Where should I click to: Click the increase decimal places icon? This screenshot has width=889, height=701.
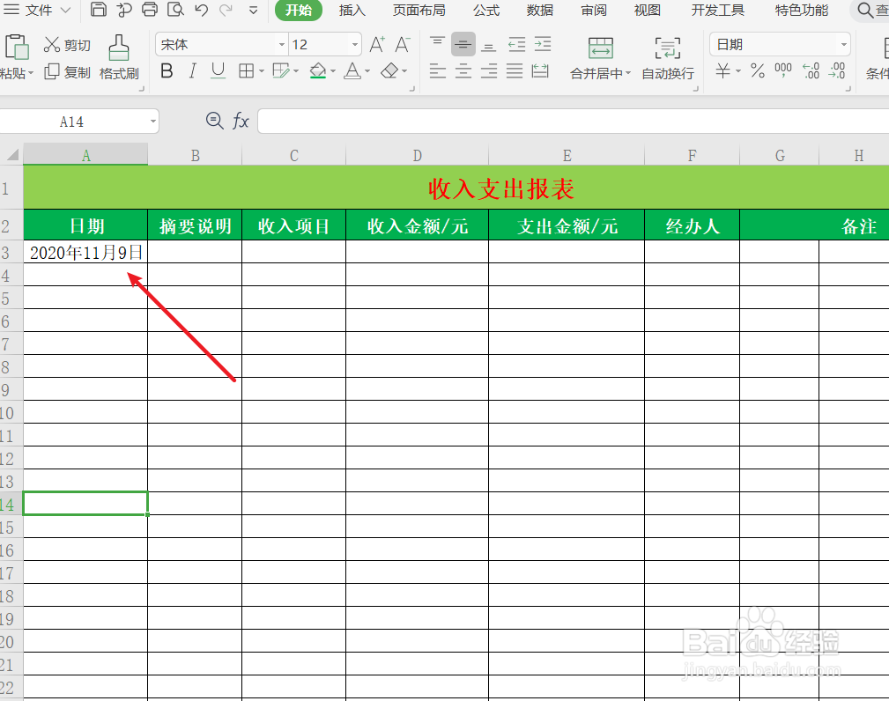[x=811, y=72]
